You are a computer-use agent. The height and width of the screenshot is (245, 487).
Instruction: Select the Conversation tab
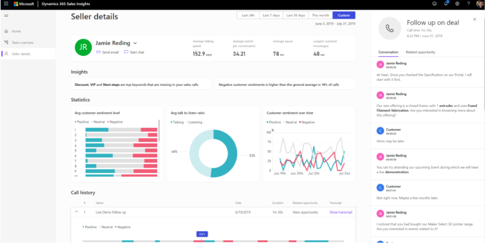point(388,52)
